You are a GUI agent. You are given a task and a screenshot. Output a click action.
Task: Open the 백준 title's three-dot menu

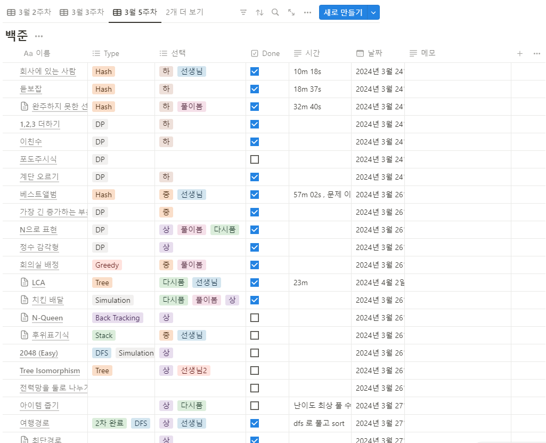point(39,36)
